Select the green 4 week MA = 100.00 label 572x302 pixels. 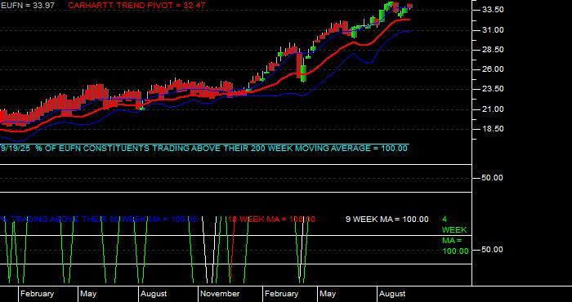pyautogui.click(x=455, y=235)
